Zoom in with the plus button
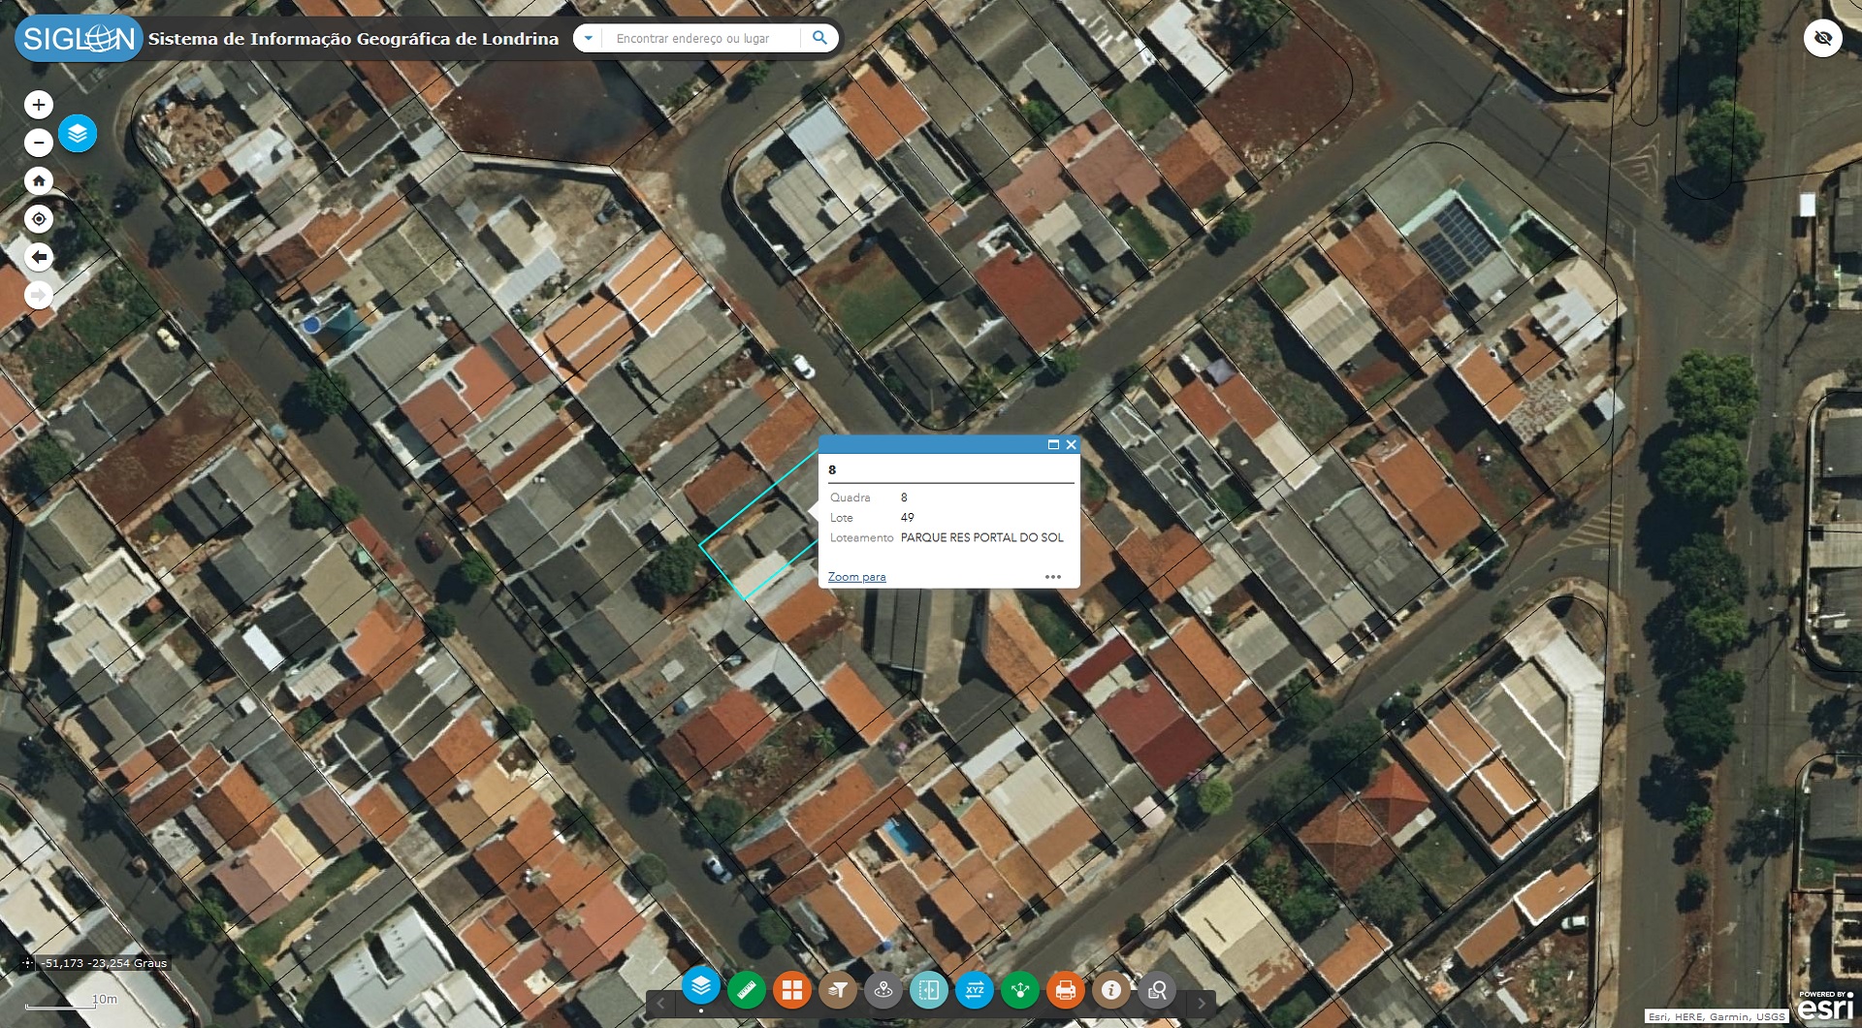The height and width of the screenshot is (1028, 1862). click(x=39, y=105)
